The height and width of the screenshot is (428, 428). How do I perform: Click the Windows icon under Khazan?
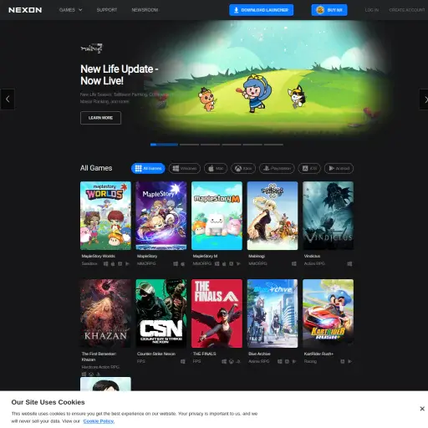click(x=84, y=374)
